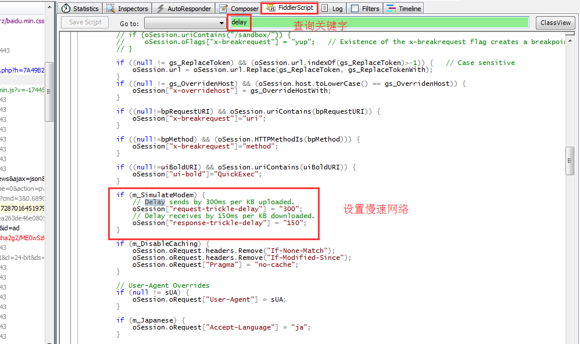
Task: Open the Filters tab
Action: [x=366, y=9]
